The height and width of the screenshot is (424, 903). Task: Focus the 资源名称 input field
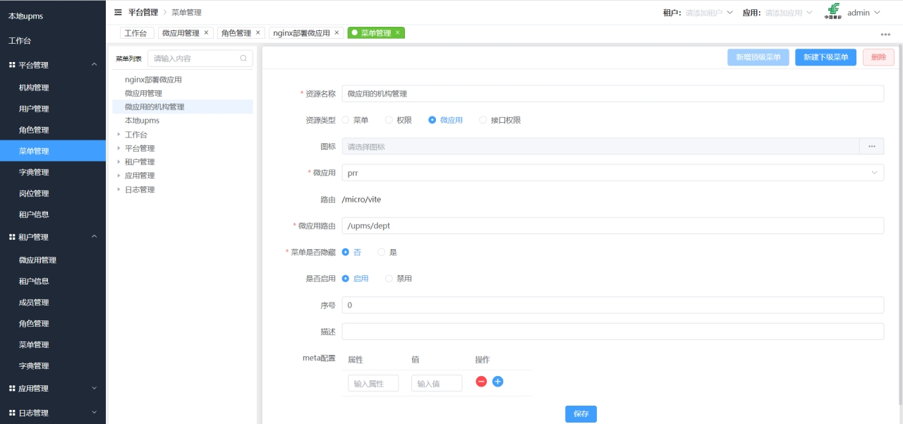[612, 93]
